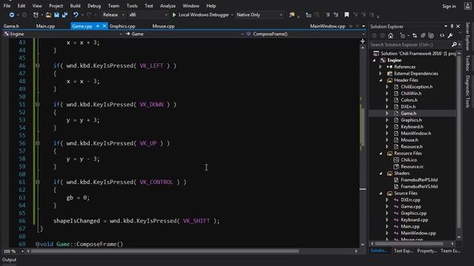
Task: Click the Navigate Backward toolbar arrow
Action: pyautogui.click(x=12, y=15)
